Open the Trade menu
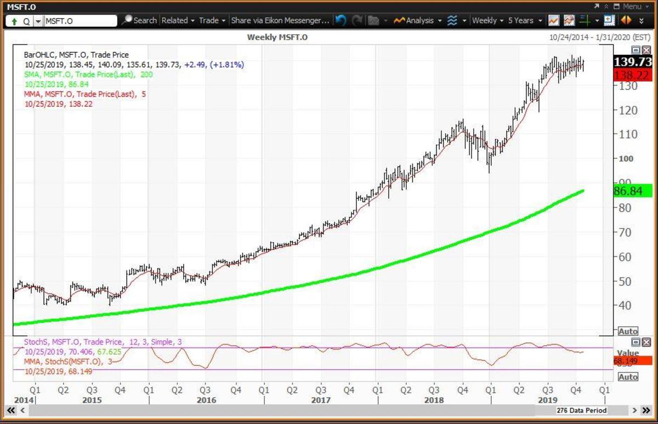This screenshot has width=658, height=424. pos(212,20)
